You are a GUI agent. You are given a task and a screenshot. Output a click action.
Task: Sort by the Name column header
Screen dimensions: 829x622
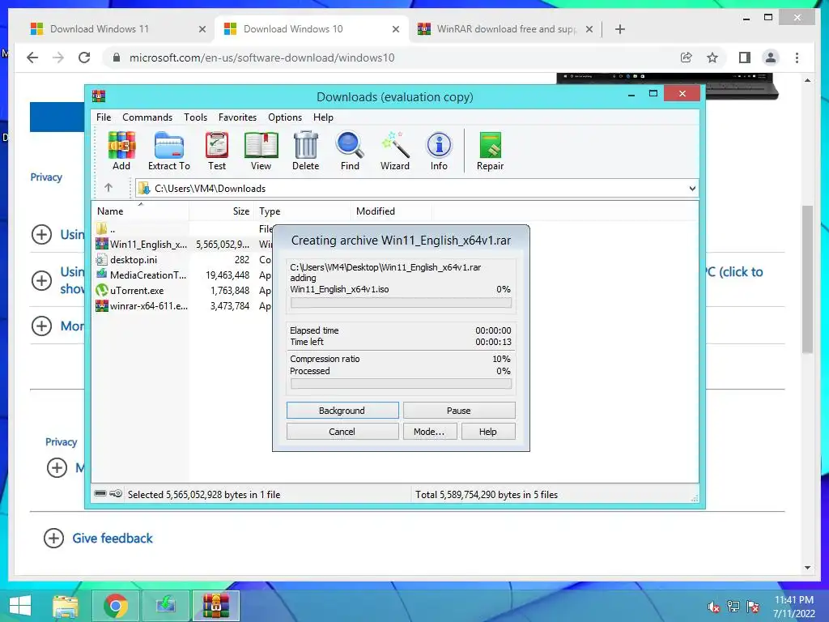(141, 211)
